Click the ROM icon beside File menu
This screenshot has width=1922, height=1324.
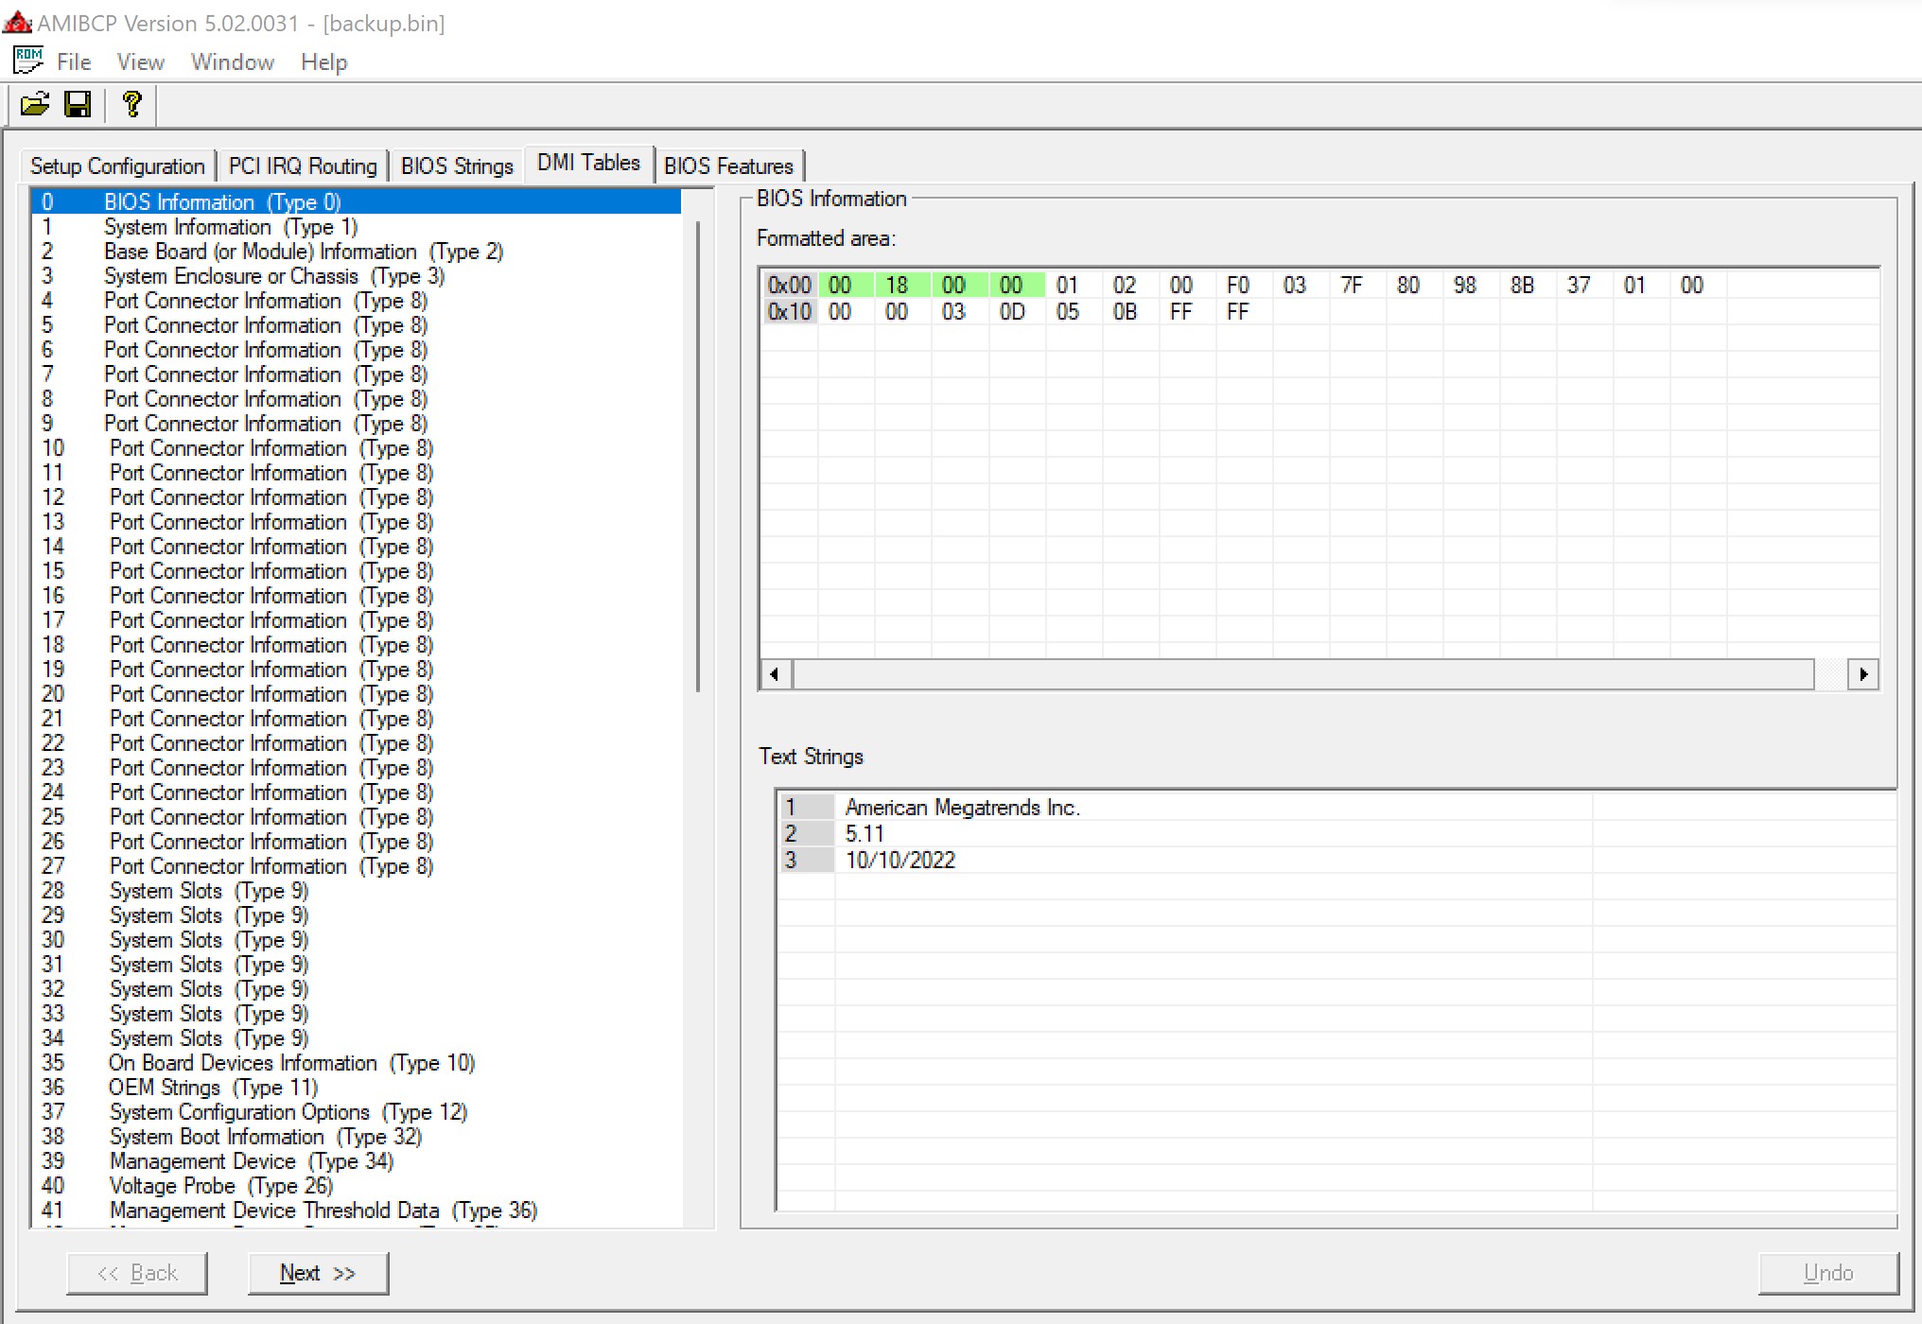pos(28,61)
